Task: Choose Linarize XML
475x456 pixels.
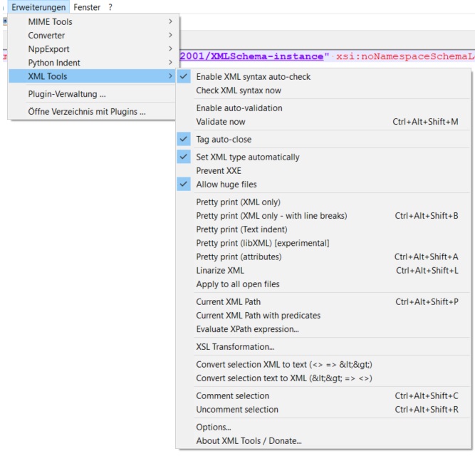Action: click(323, 271)
